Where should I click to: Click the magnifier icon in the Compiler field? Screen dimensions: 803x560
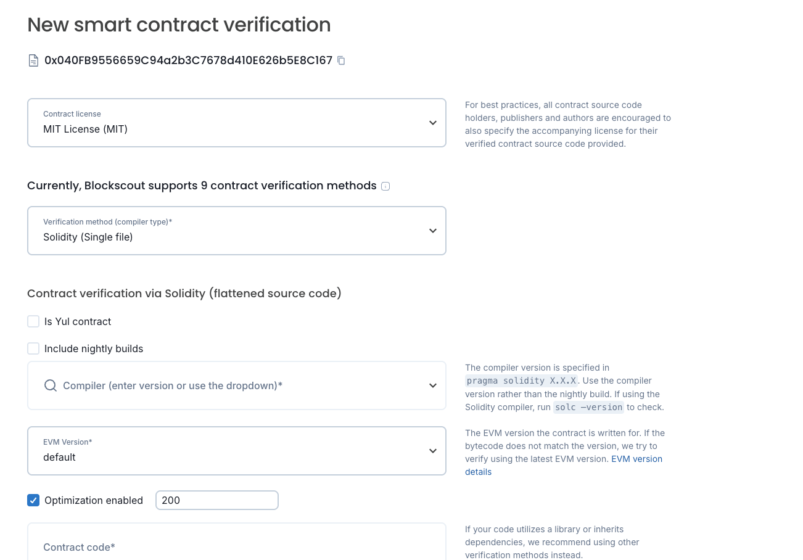[50, 385]
